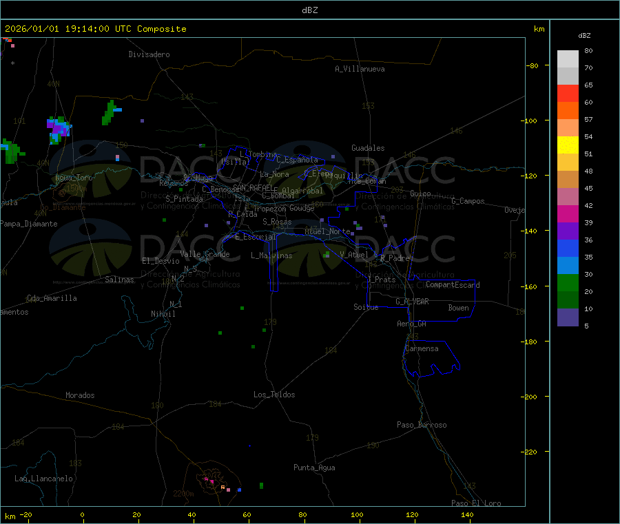620x524 pixels.
Task: Click the L_Malvinas map label
Action: click(x=271, y=255)
